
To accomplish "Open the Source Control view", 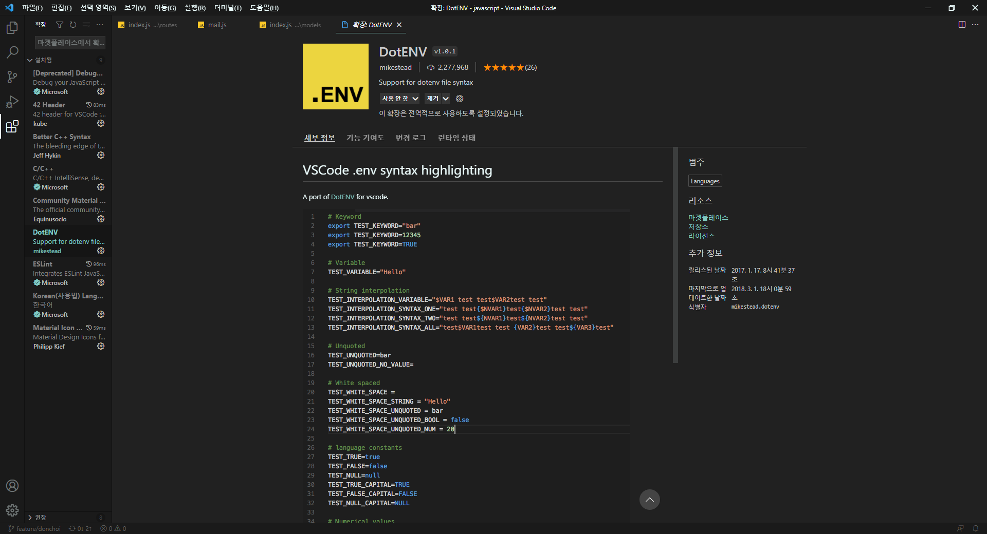I will [12, 77].
